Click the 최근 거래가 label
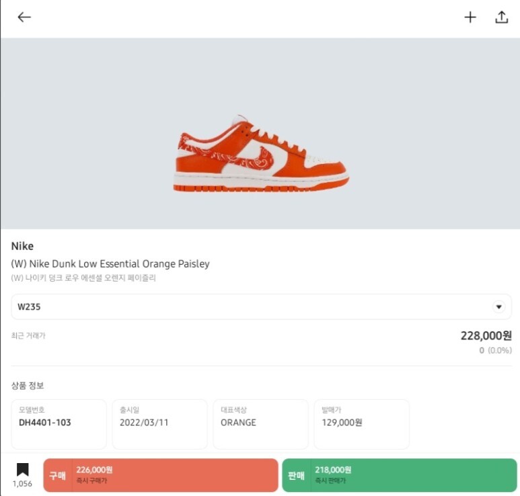Image resolution: width=520 pixels, height=496 pixels. click(x=28, y=335)
